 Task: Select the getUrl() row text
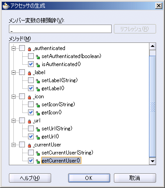(x=50, y=137)
